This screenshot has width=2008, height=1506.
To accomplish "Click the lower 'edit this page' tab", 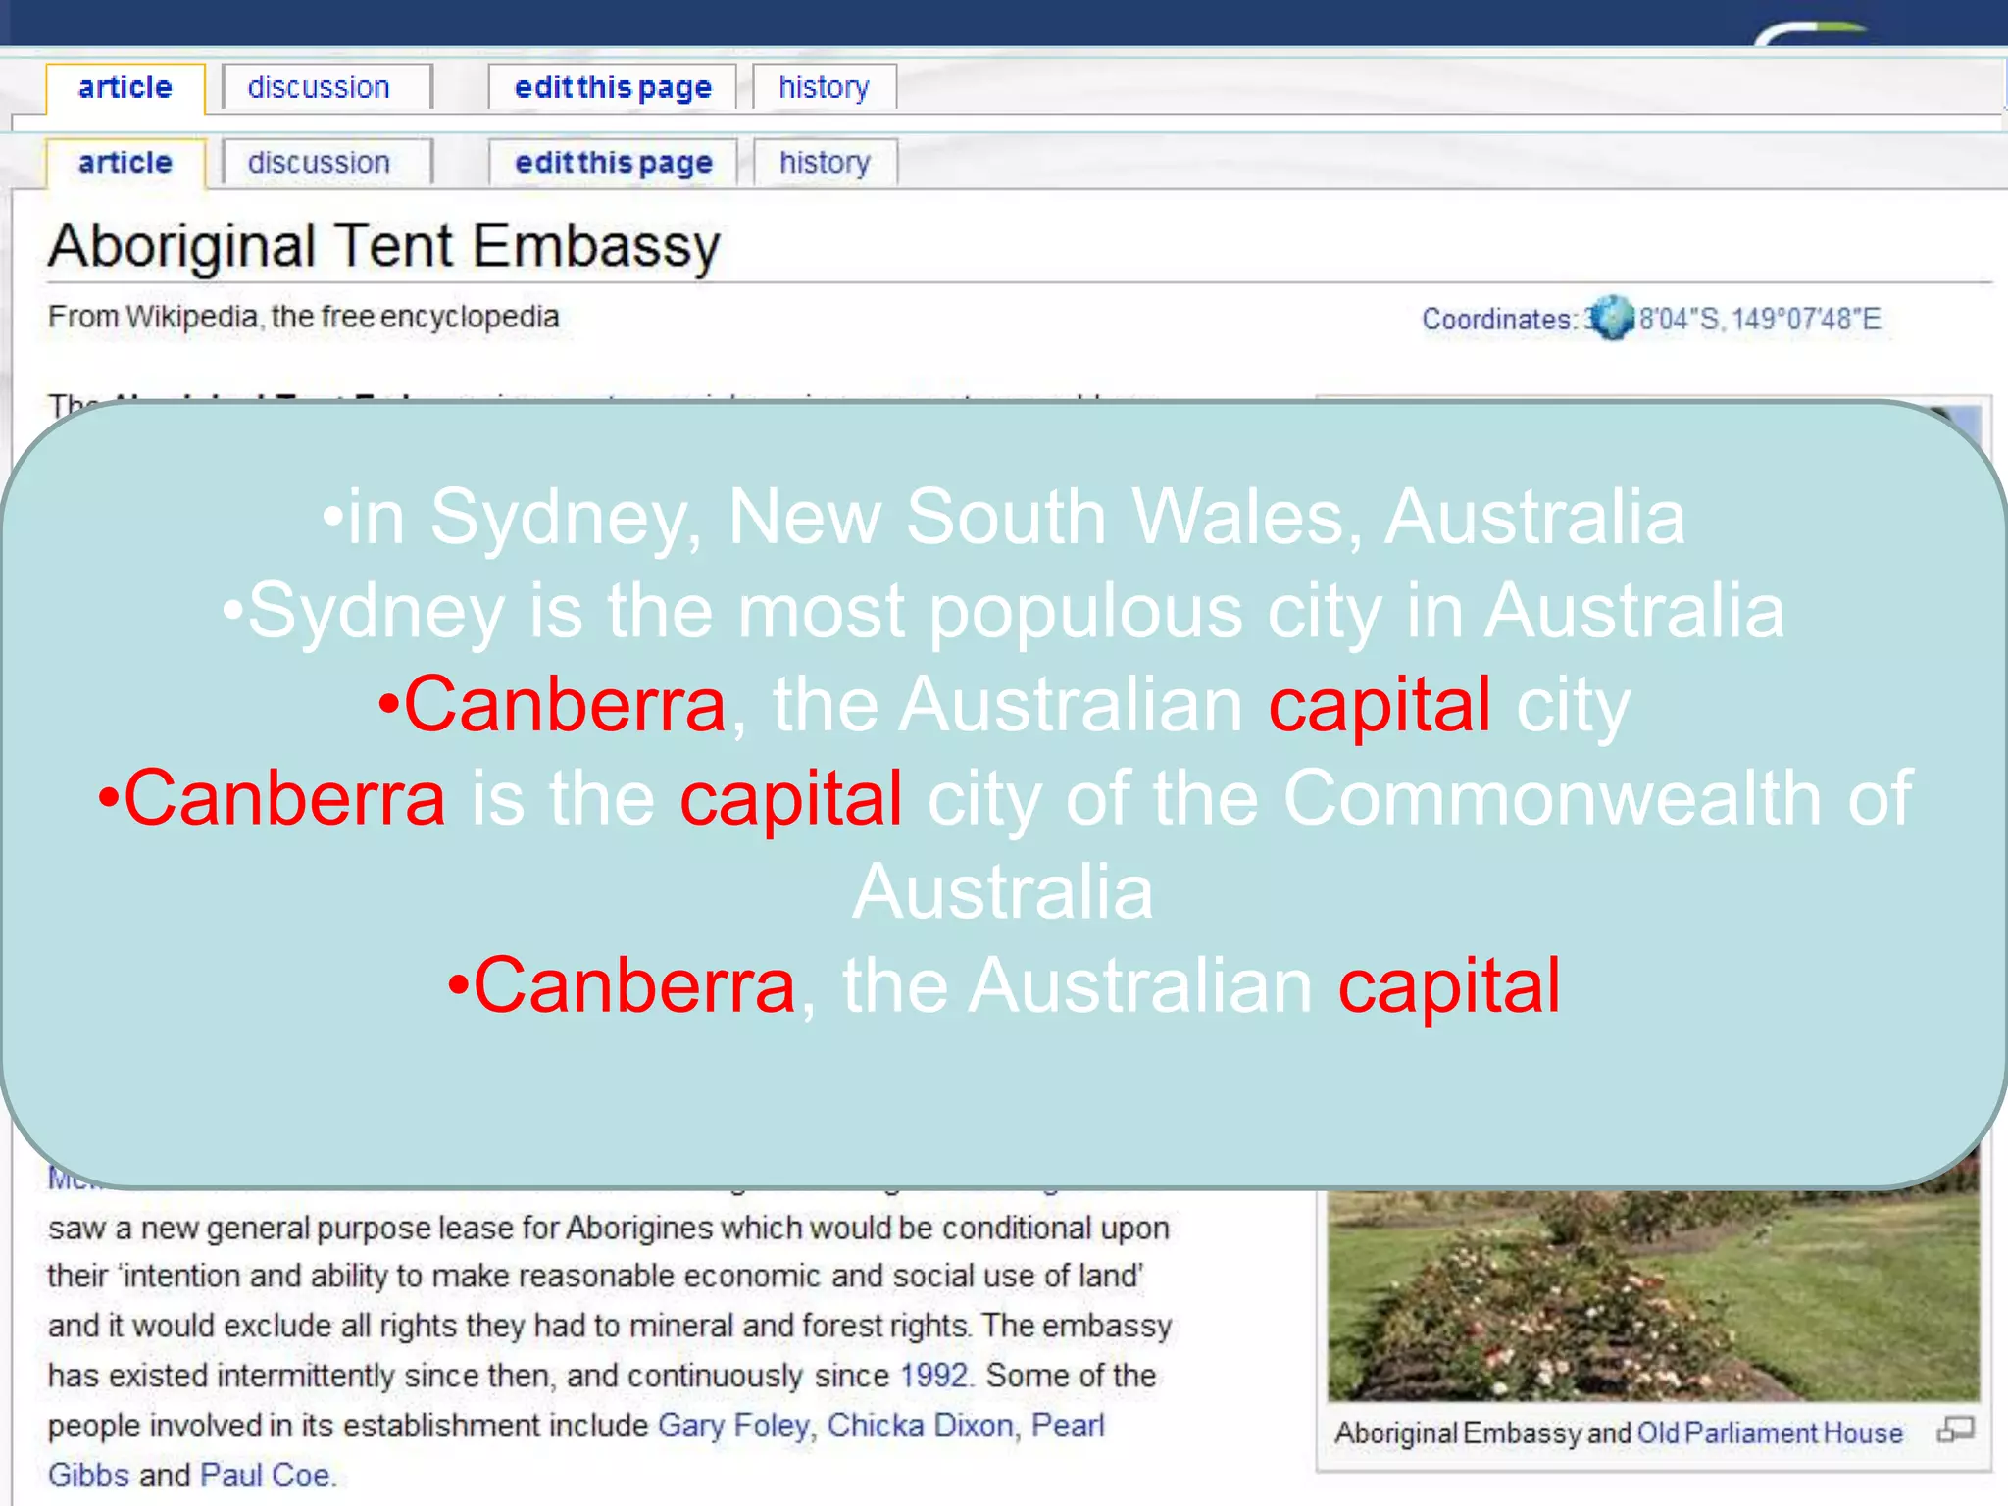I will pos(614,163).
